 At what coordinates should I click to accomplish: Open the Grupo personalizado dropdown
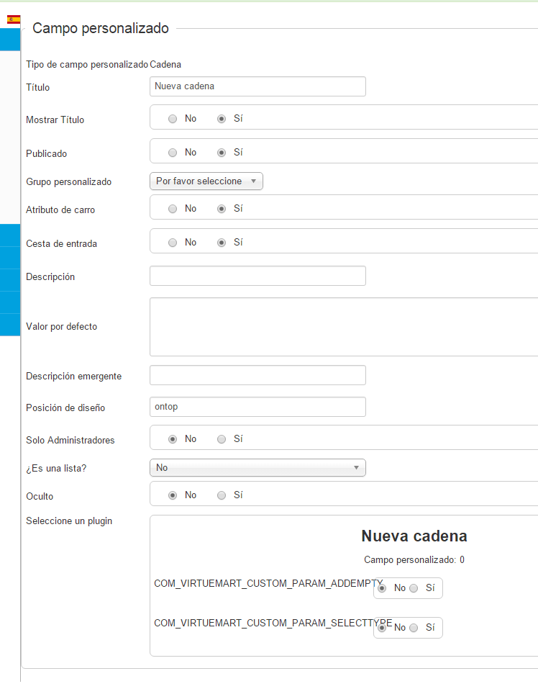pos(206,181)
